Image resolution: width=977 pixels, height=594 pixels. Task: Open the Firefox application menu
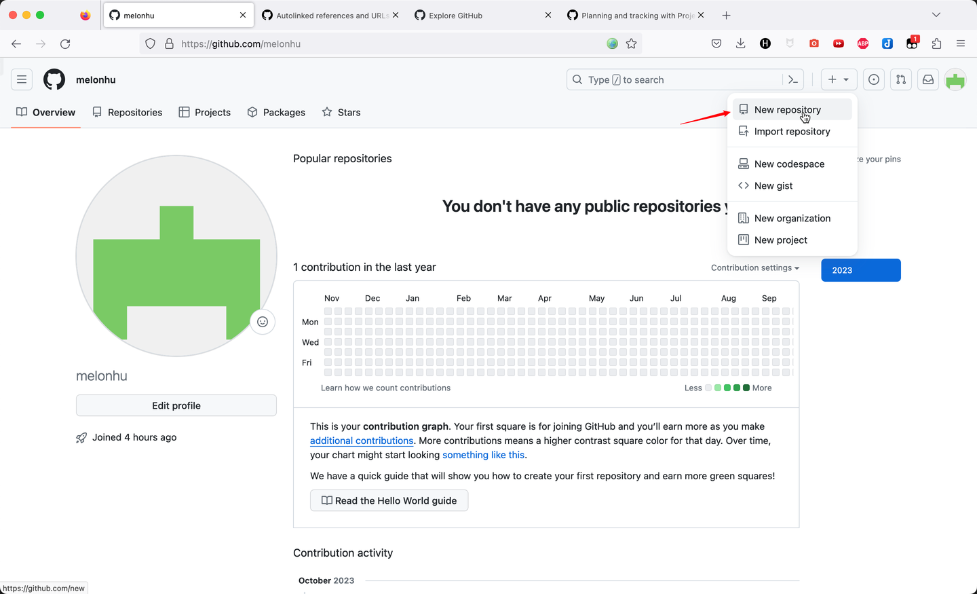point(961,43)
